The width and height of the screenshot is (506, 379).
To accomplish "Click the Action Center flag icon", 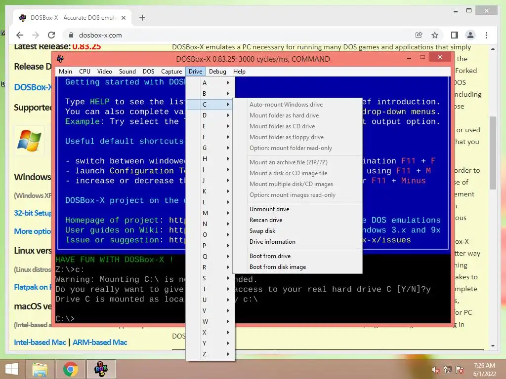I will coord(460,370).
